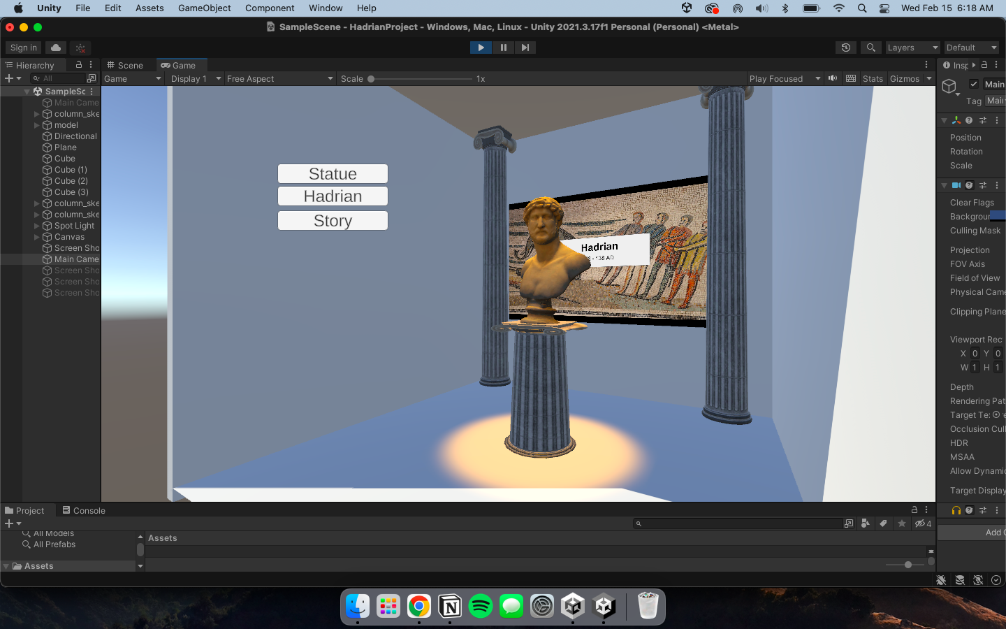Open Transform component kebab menu

(997, 120)
